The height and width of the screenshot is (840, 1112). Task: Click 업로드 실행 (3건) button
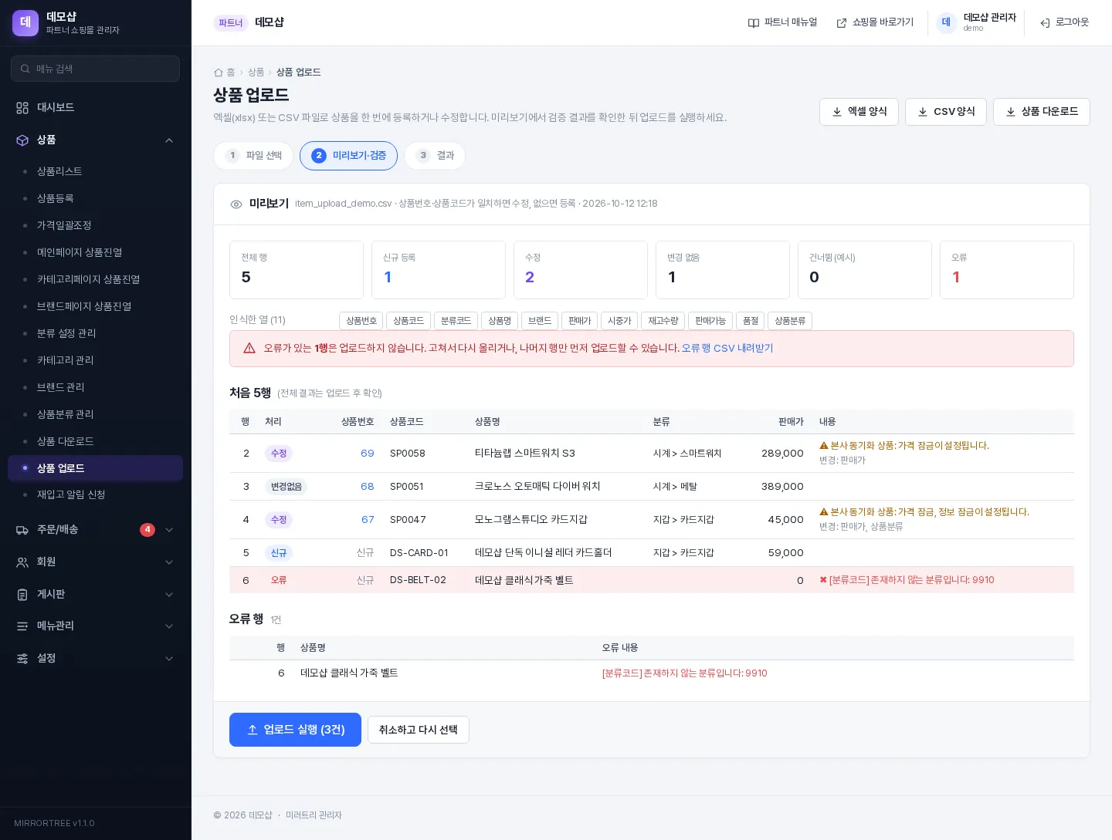[x=295, y=730]
